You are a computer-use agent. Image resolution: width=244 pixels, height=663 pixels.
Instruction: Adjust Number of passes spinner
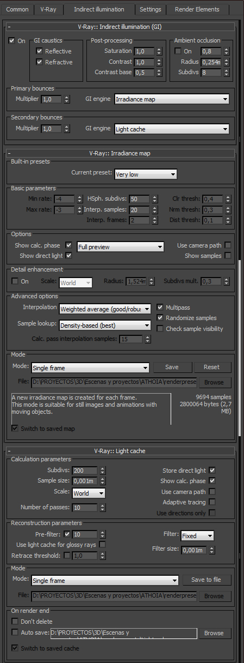pos(102,508)
